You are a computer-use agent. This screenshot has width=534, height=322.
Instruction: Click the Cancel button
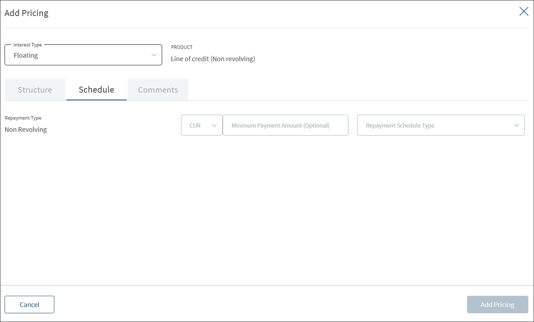click(x=29, y=304)
